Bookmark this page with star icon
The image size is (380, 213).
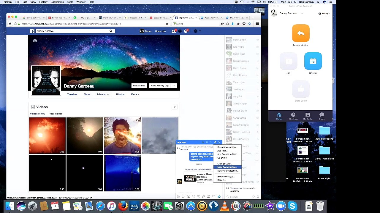click(x=222, y=24)
